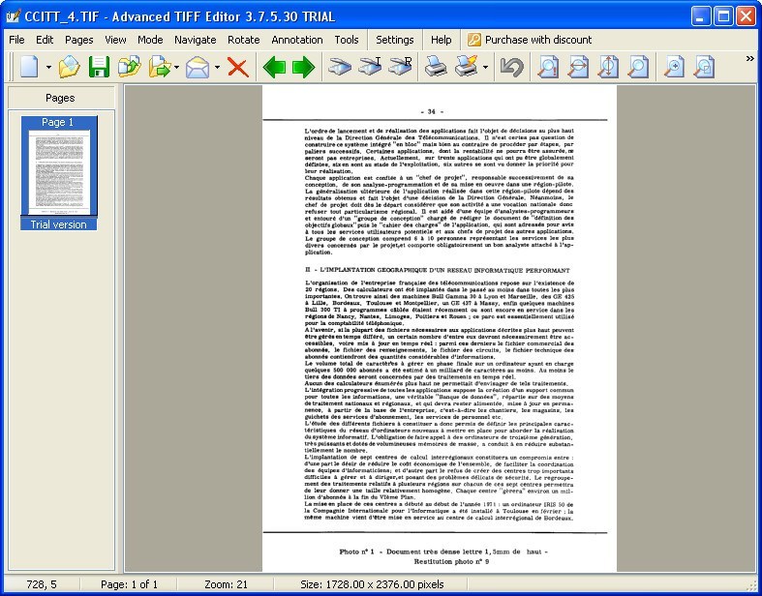Minimize the Advanced TIFF Editor window

(x=700, y=16)
